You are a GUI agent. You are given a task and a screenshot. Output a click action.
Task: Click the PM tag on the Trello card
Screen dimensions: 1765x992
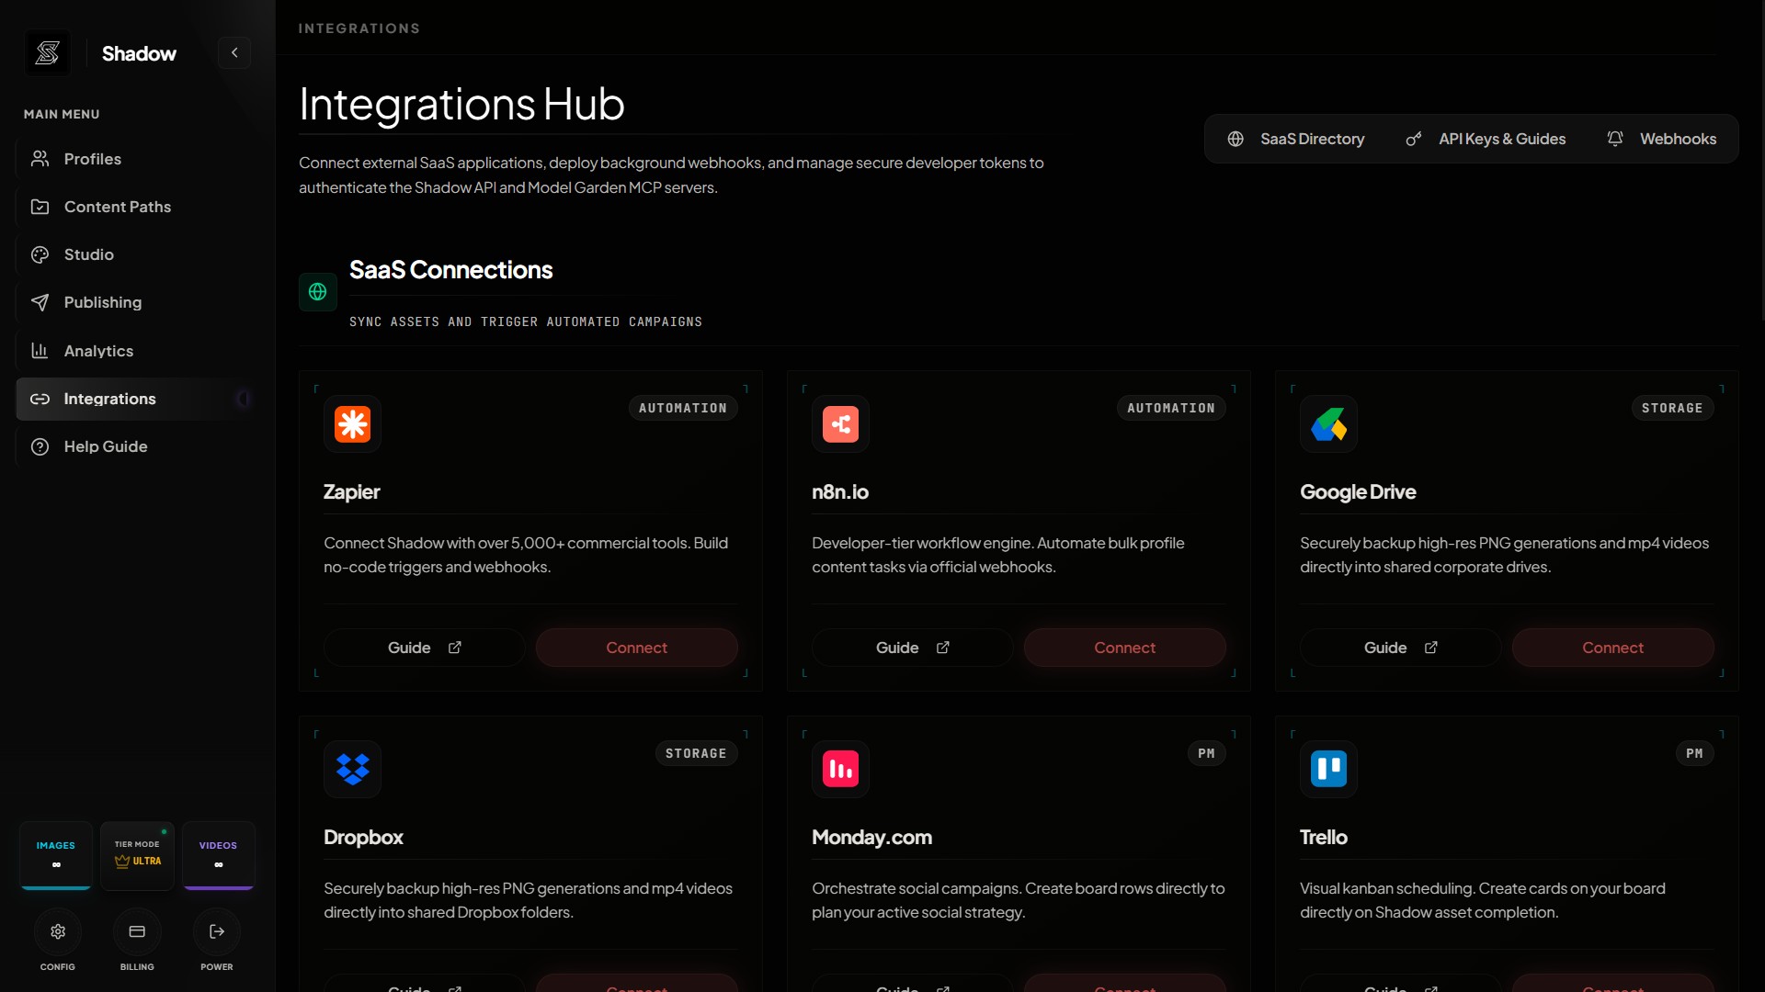pos(1695,754)
